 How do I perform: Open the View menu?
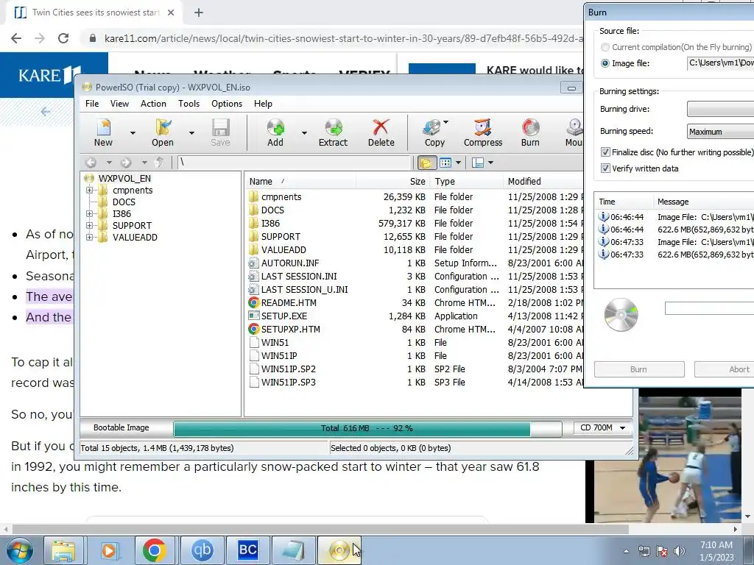pyautogui.click(x=119, y=104)
